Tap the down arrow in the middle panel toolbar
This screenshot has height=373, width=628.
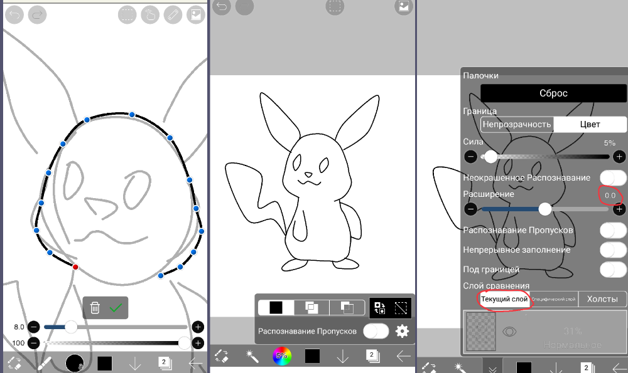(343, 356)
